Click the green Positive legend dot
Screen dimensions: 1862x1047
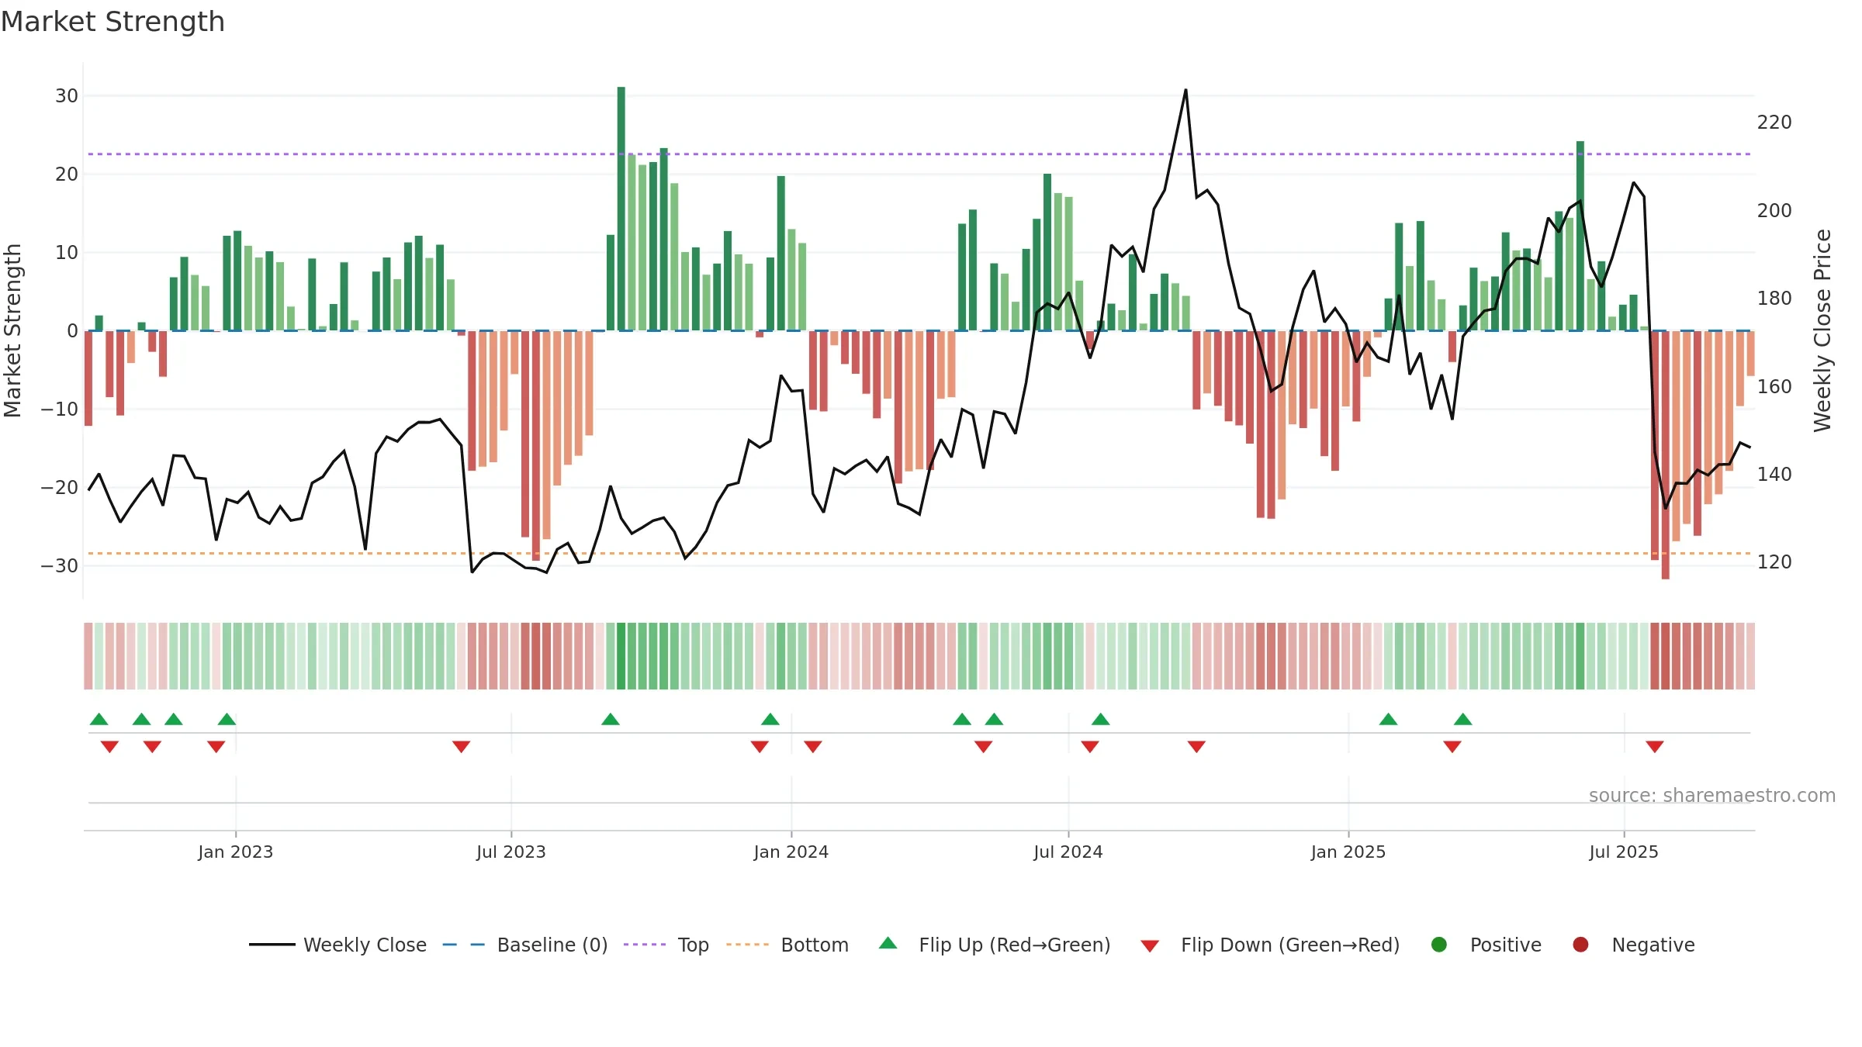tap(1439, 945)
